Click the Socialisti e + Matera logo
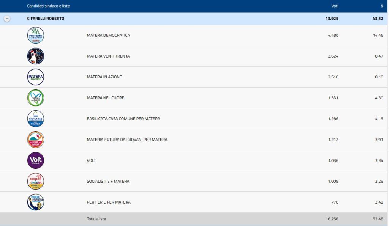This screenshot has height=226, width=389. (x=36, y=181)
